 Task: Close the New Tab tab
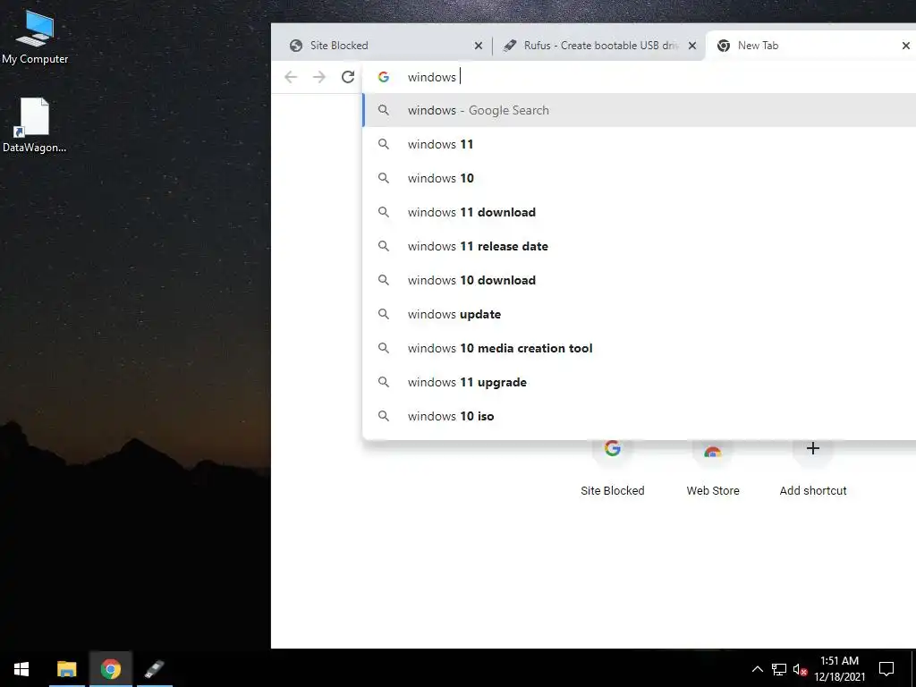[x=905, y=46]
